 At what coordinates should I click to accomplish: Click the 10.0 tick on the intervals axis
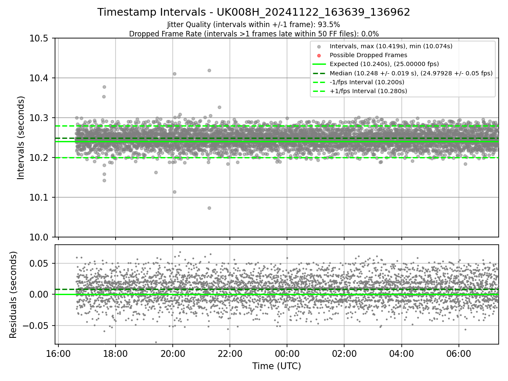(x=39, y=237)
